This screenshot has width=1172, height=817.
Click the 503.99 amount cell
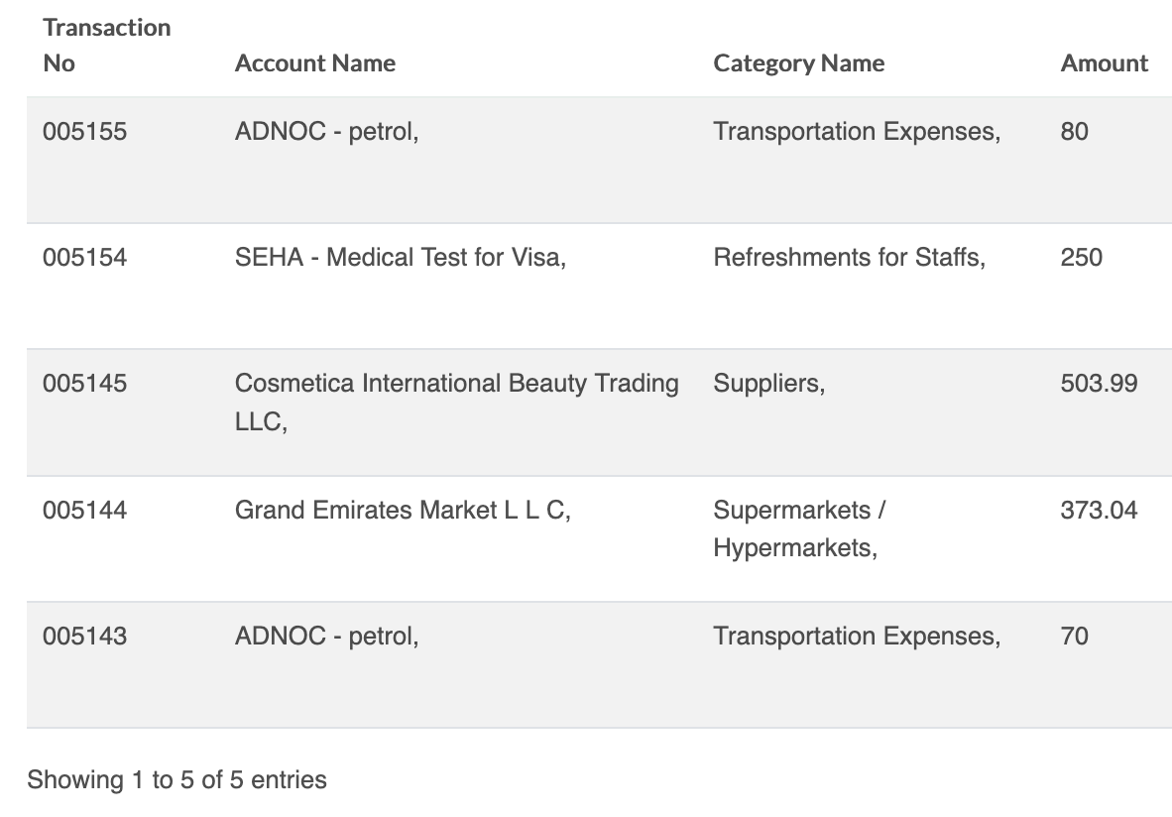coord(1099,384)
